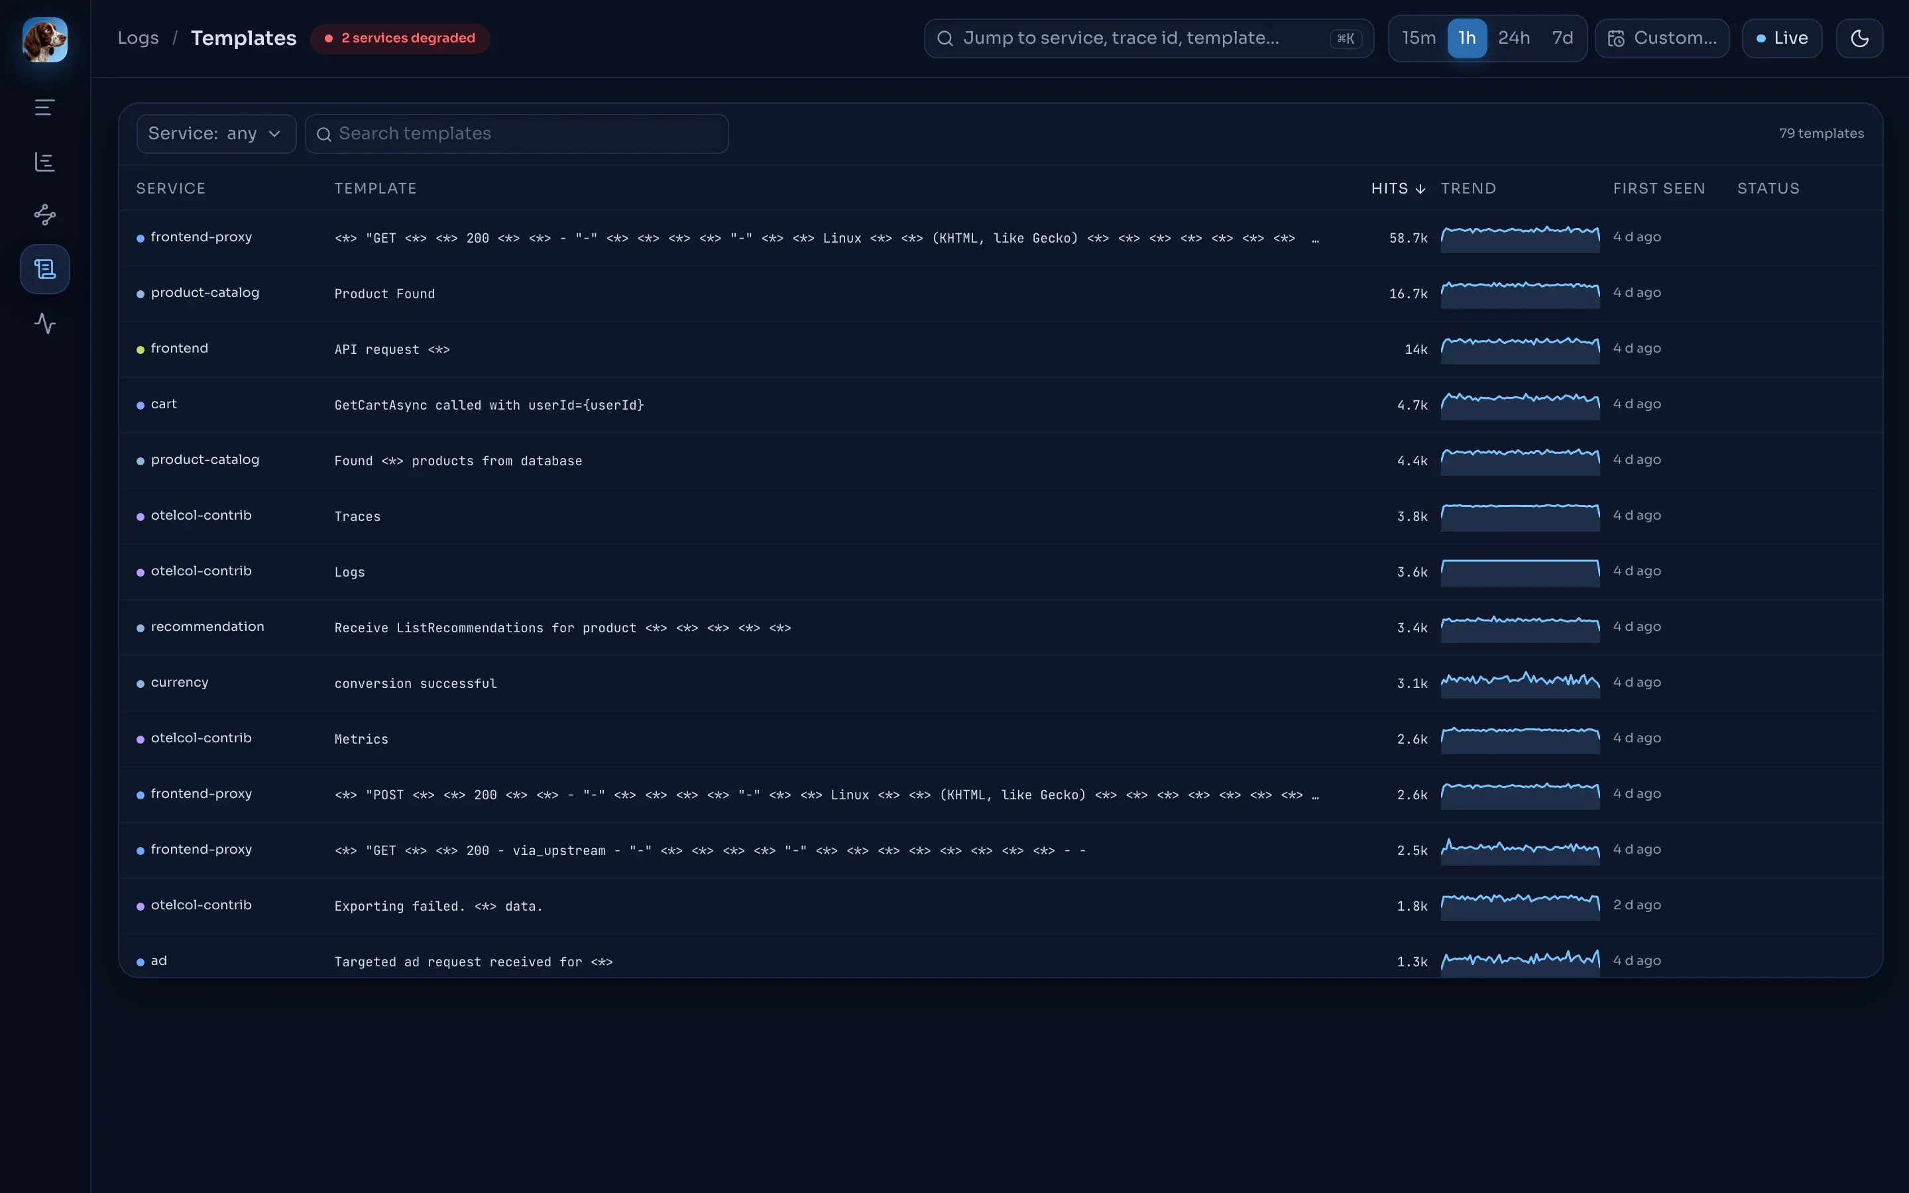1909x1193 pixels.
Task: Select the 1h time range
Action: tap(1466, 38)
